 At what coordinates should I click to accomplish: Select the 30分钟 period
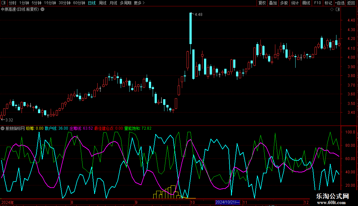[x=64, y=3]
